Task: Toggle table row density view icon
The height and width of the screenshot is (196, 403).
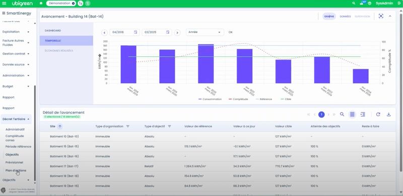Action: click(x=352, y=114)
